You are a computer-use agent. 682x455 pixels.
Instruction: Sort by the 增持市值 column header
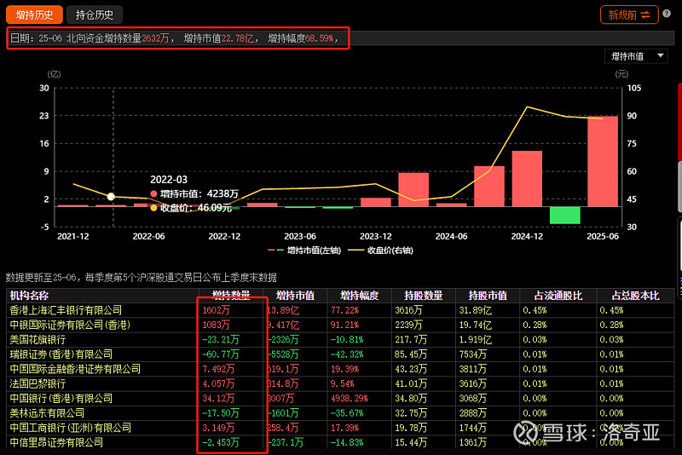(295, 296)
